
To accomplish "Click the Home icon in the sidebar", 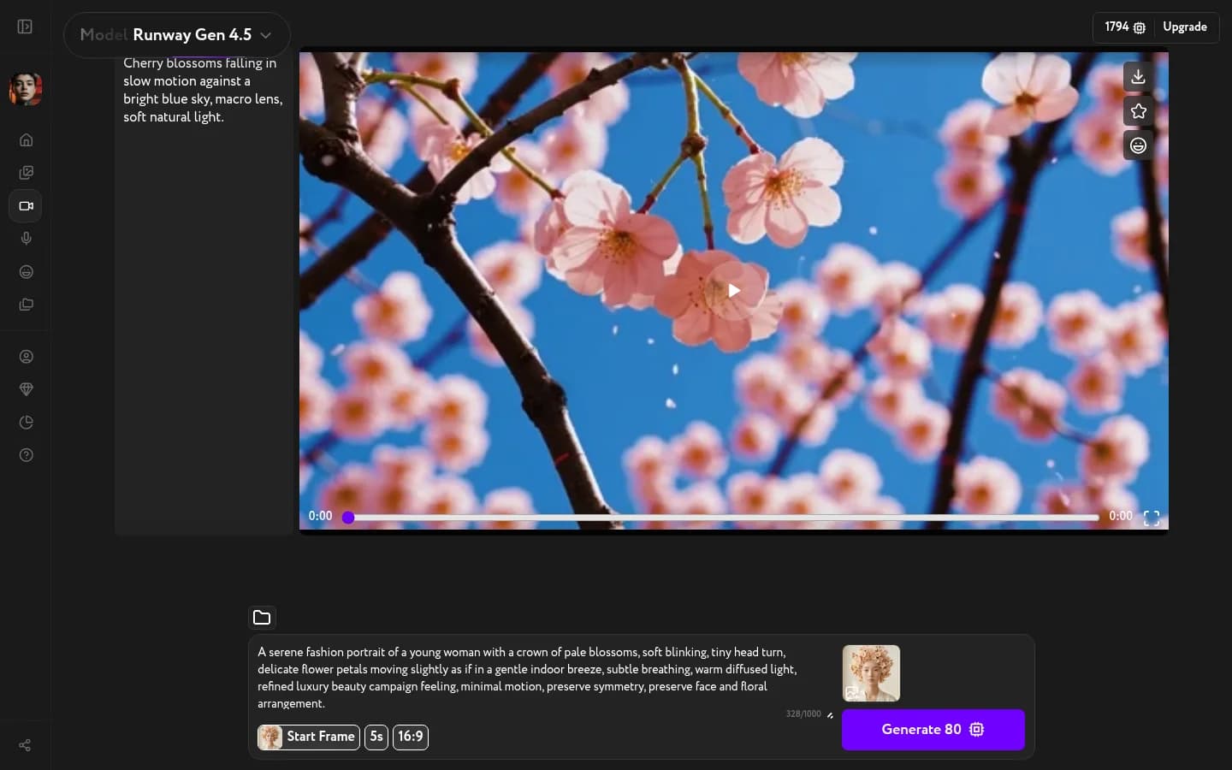I will [x=26, y=140].
